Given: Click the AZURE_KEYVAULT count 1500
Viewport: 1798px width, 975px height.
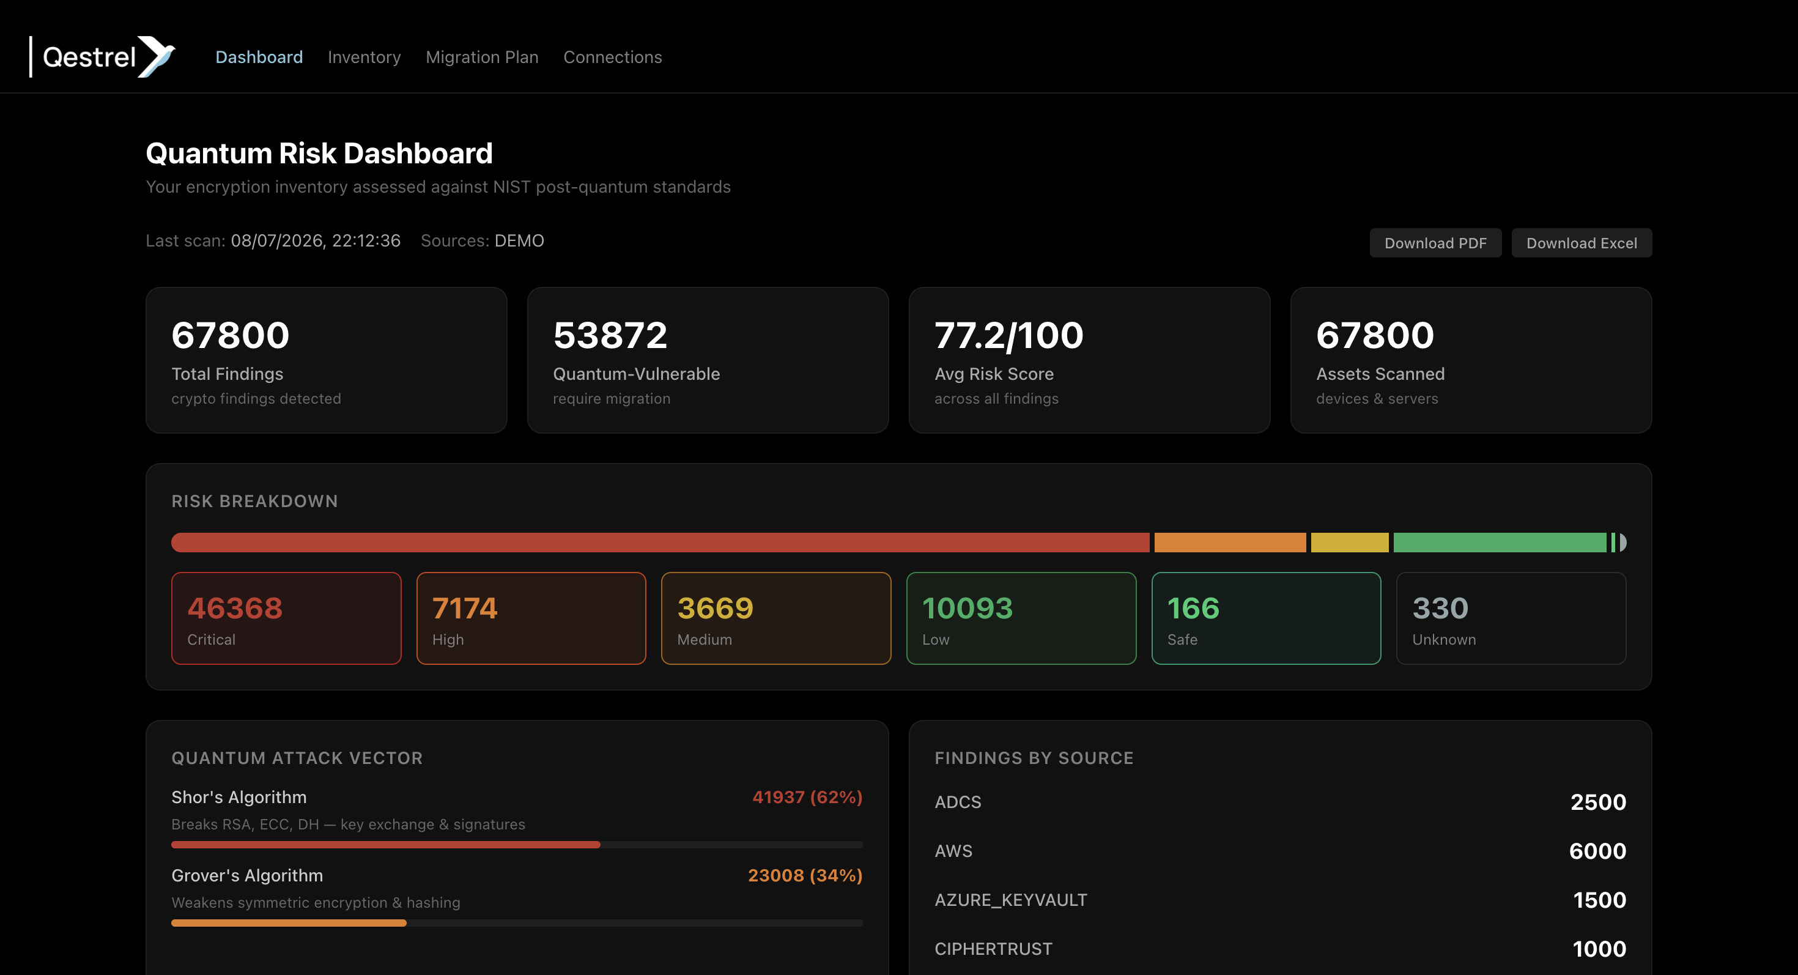Looking at the screenshot, I should pos(1599,900).
